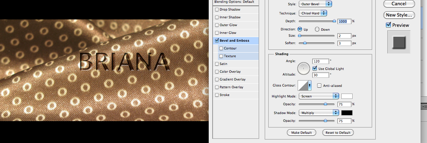The height and width of the screenshot is (143, 427).
Task: Toggle the Preview checkbox
Action: 388,25
